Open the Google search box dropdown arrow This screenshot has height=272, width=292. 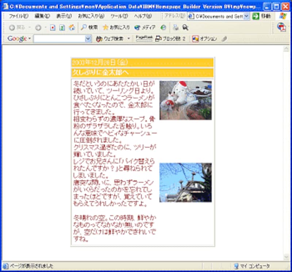click(88, 39)
